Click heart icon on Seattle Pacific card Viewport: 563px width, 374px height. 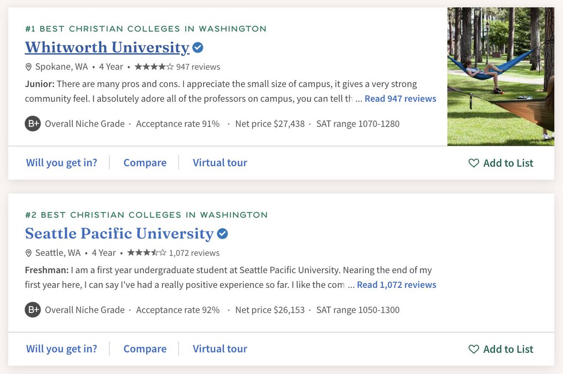pos(474,349)
